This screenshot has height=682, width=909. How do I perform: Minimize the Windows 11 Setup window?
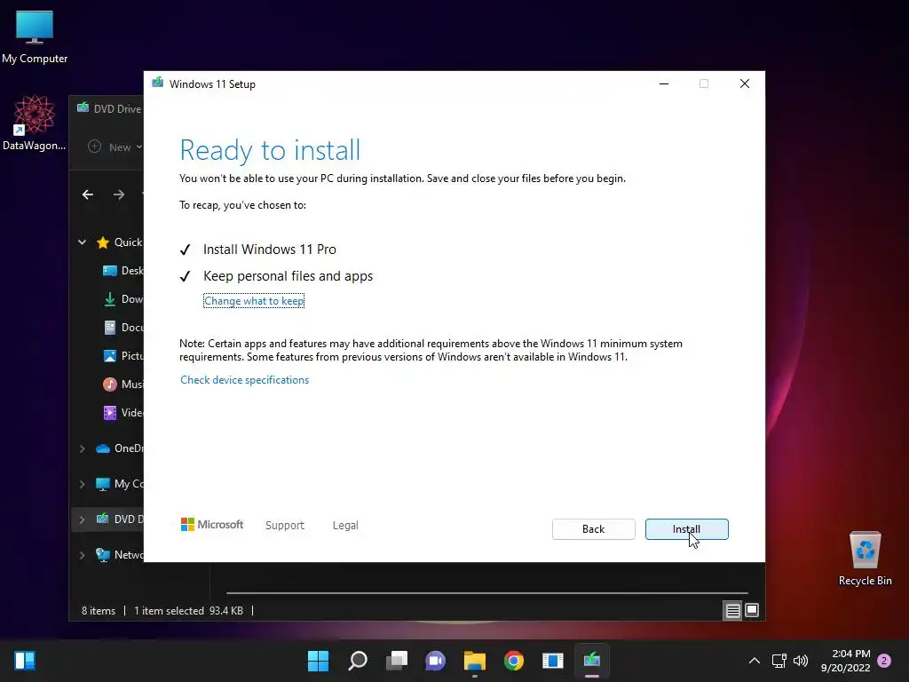pyautogui.click(x=664, y=84)
